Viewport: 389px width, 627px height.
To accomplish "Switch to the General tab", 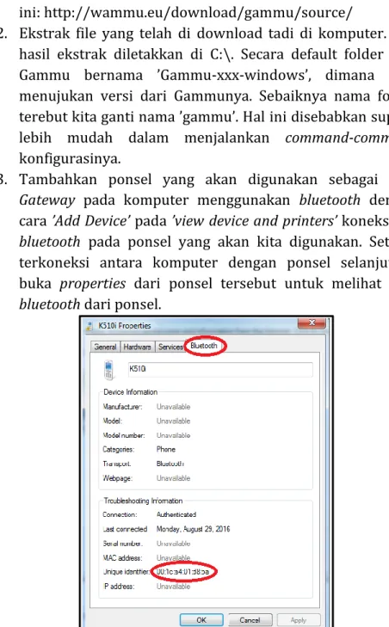I will click(x=105, y=347).
